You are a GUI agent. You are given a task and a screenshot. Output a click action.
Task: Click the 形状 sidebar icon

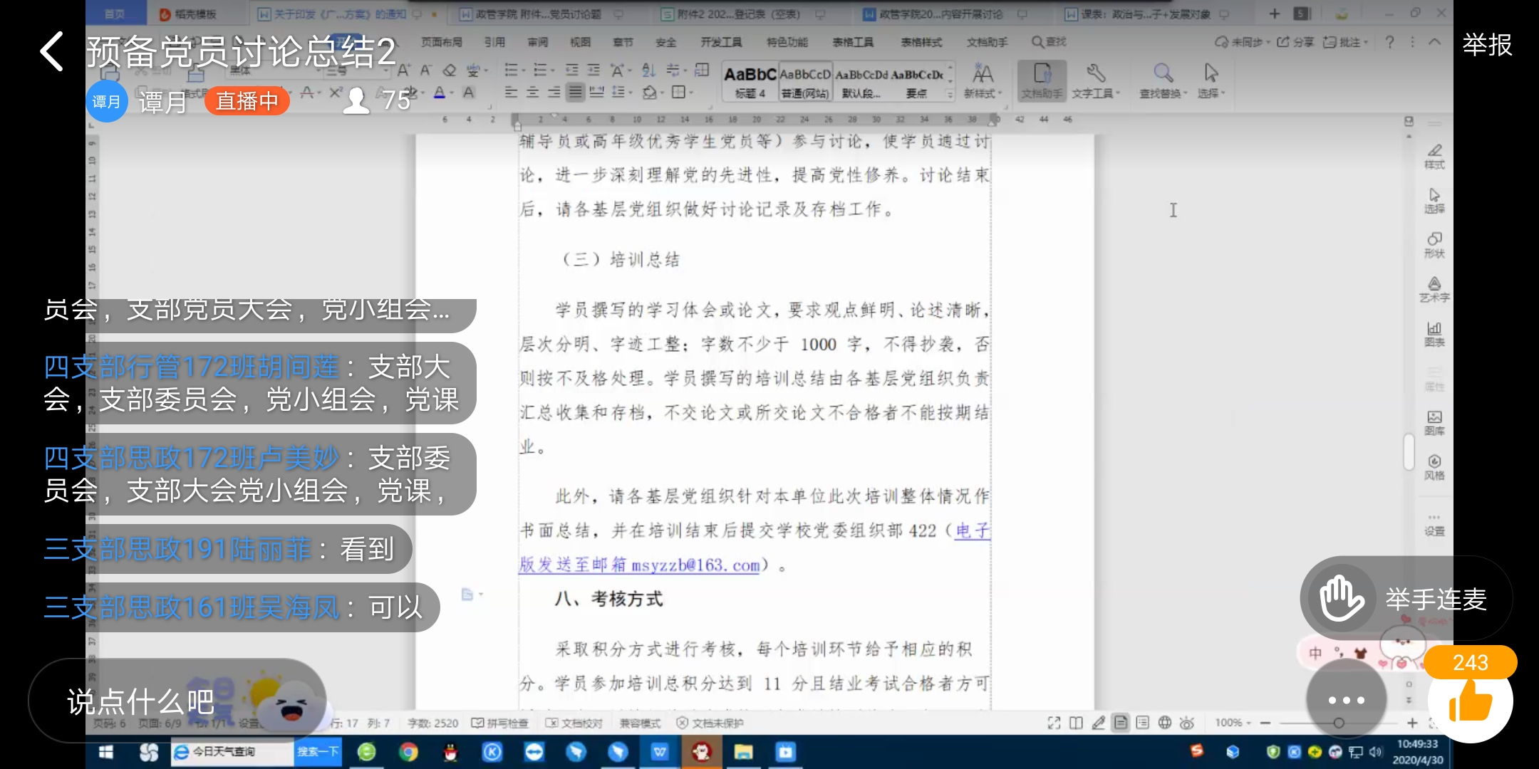1434,245
